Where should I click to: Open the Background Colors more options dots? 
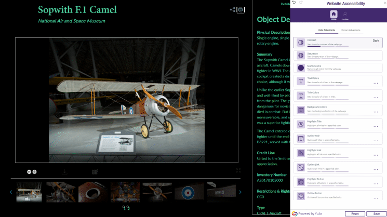(376, 112)
